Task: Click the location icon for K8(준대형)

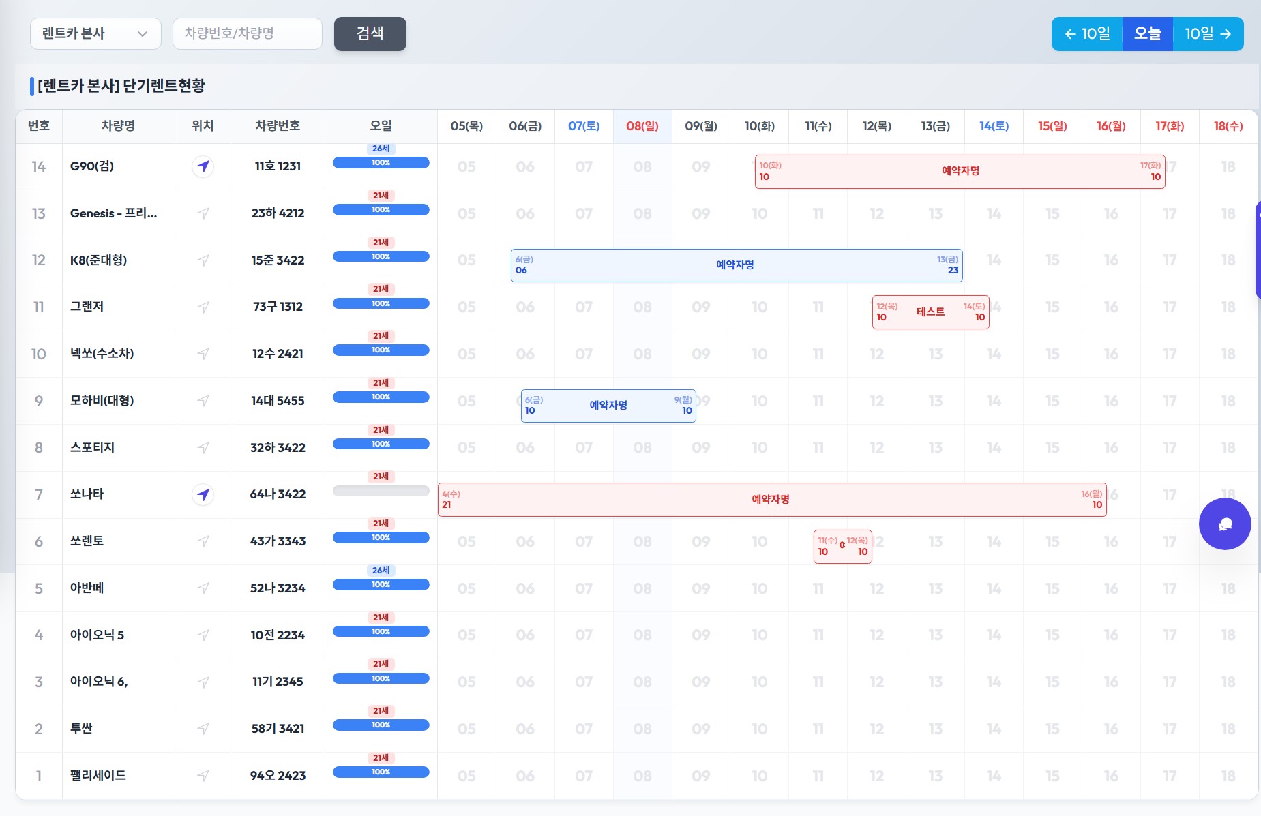Action: tap(203, 260)
